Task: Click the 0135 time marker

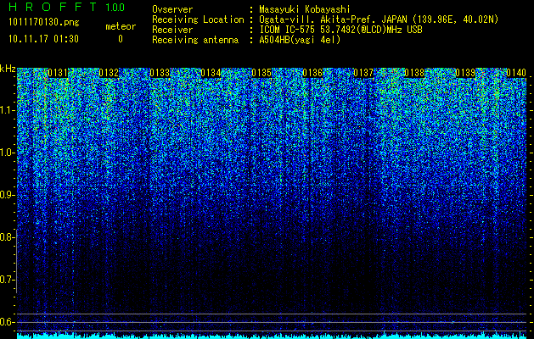Action: (x=261, y=73)
